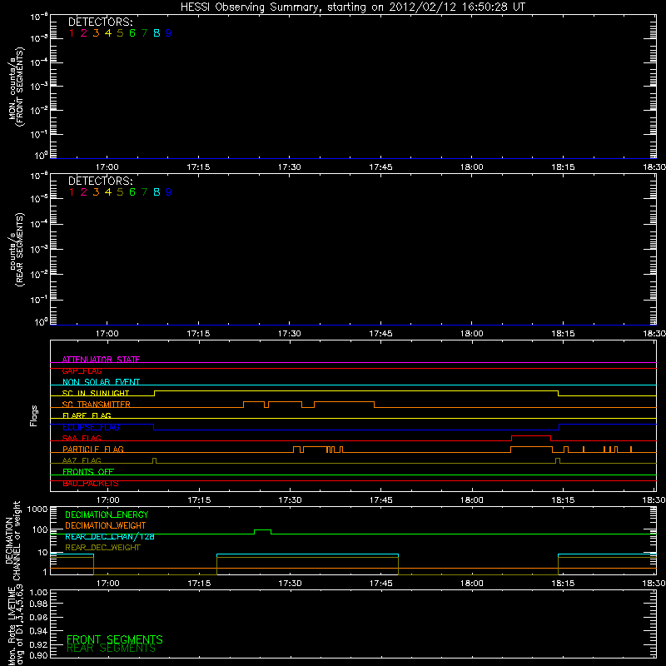Click olive detector 5 in rear segments legend
The width and height of the screenshot is (666, 666).
coord(120,192)
